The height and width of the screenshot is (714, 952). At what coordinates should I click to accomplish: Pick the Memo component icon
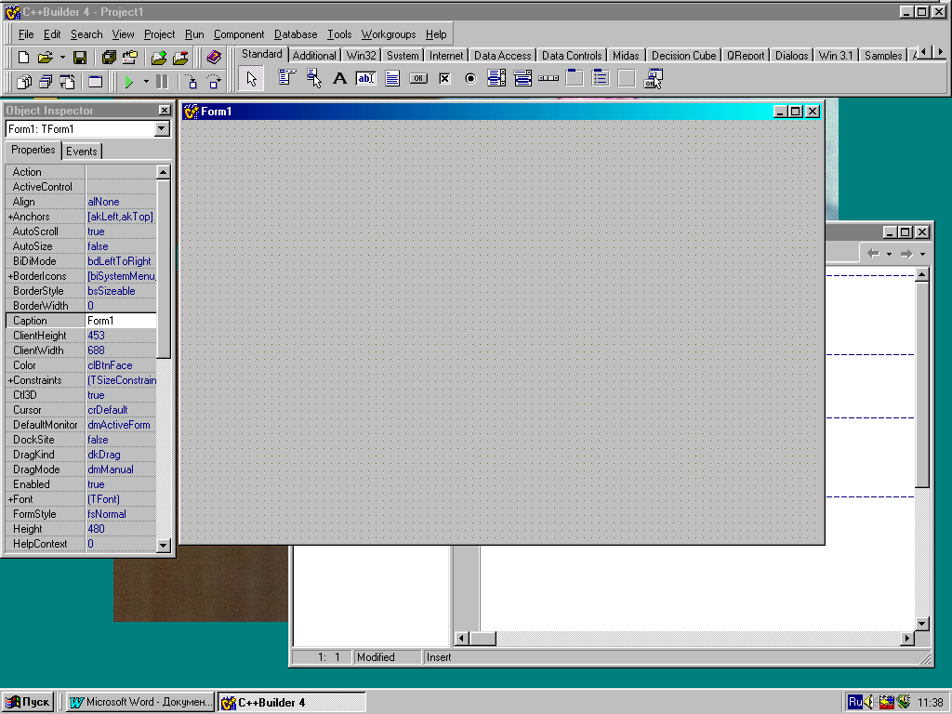click(392, 78)
